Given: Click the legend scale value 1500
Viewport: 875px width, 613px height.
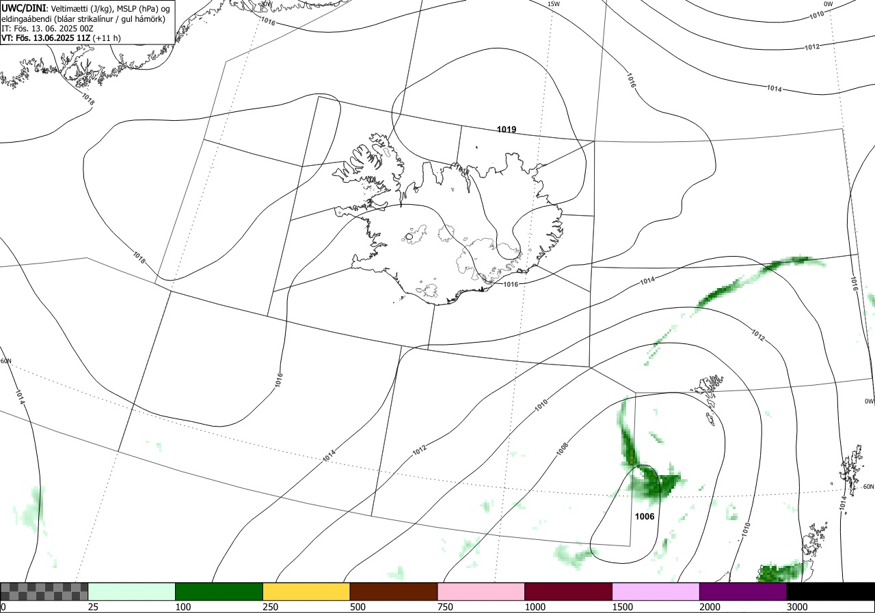Looking at the screenshot, I should 623,607.
